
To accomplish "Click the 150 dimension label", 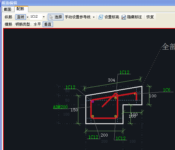I will pyautogui.click(x=74, y=110).
